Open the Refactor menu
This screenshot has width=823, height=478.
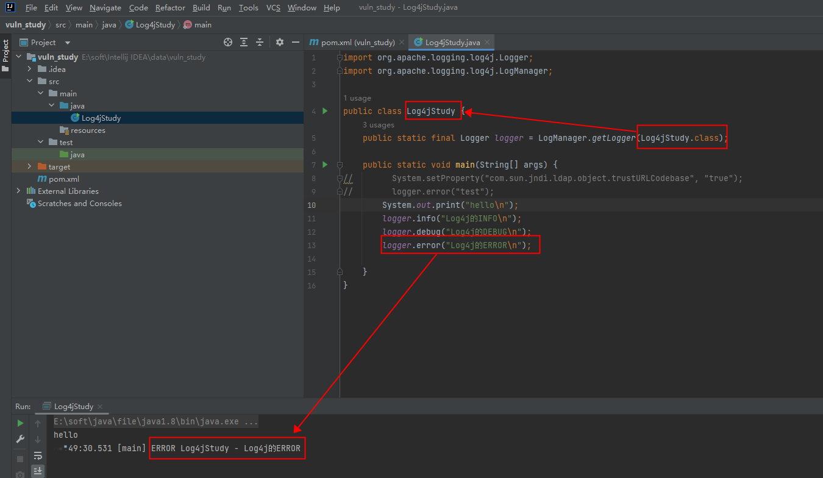click(x=170, y=8)
